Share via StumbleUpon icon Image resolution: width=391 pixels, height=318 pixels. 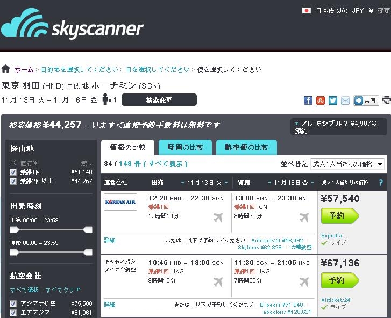(x=320, y=100)
